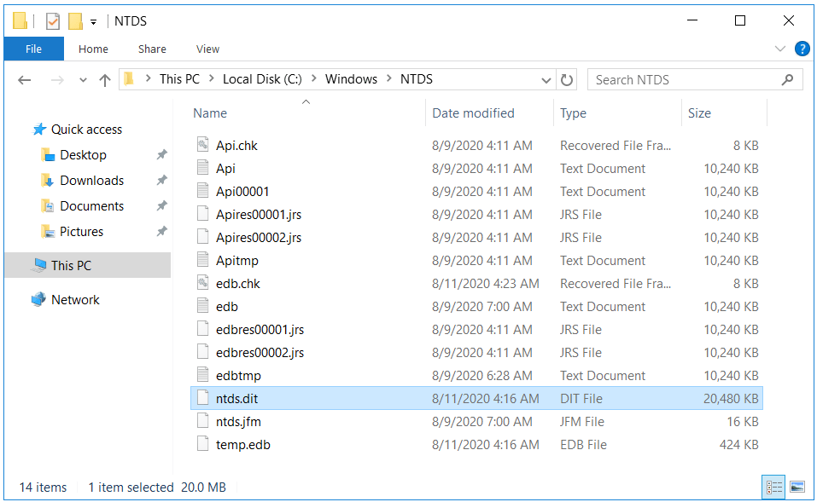817x502 pixels.
Task: Select the Apires00001.jrs file icon
Action: 203,213
